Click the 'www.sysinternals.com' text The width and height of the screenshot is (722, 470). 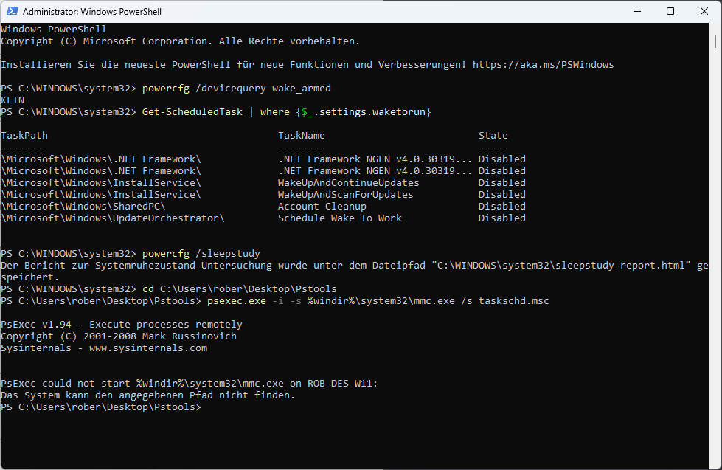point(148,348)
